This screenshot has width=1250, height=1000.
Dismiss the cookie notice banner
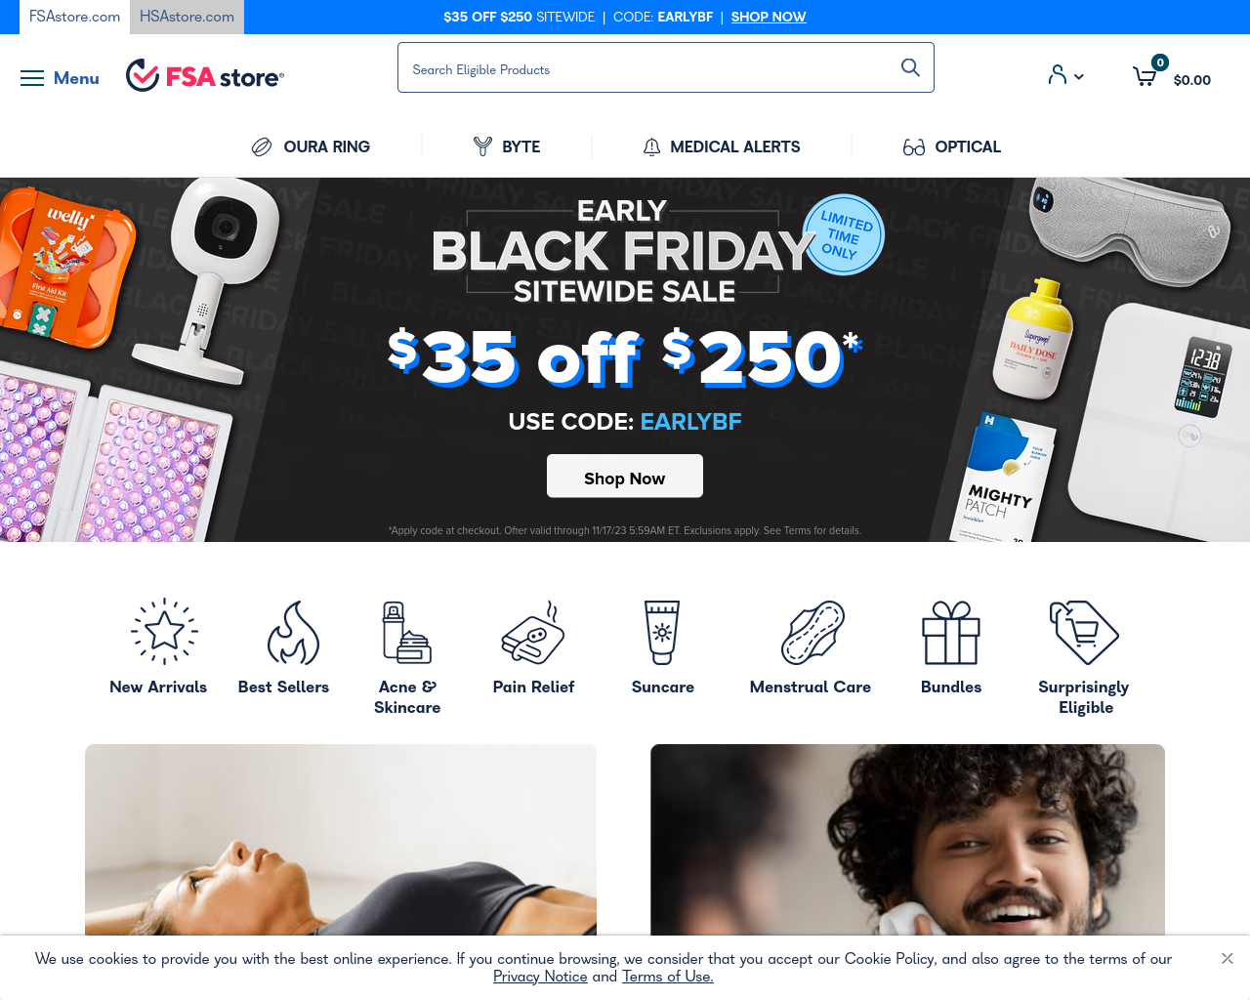click(1228, 958)
